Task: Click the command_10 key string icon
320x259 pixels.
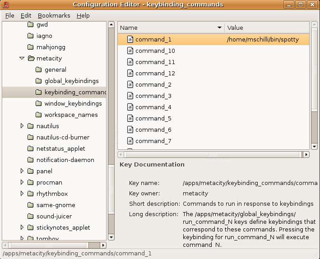Action: click(130, 51)
